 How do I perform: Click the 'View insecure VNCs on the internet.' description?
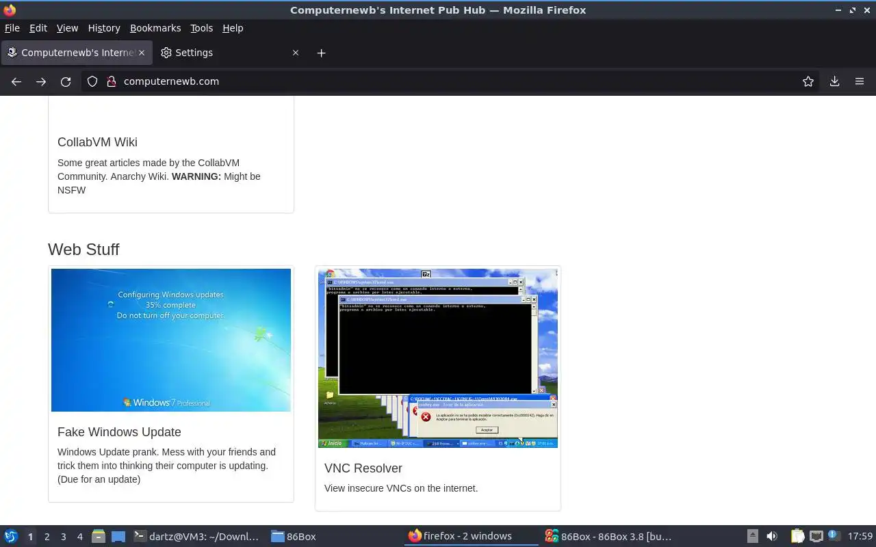[x=401, y=488]
